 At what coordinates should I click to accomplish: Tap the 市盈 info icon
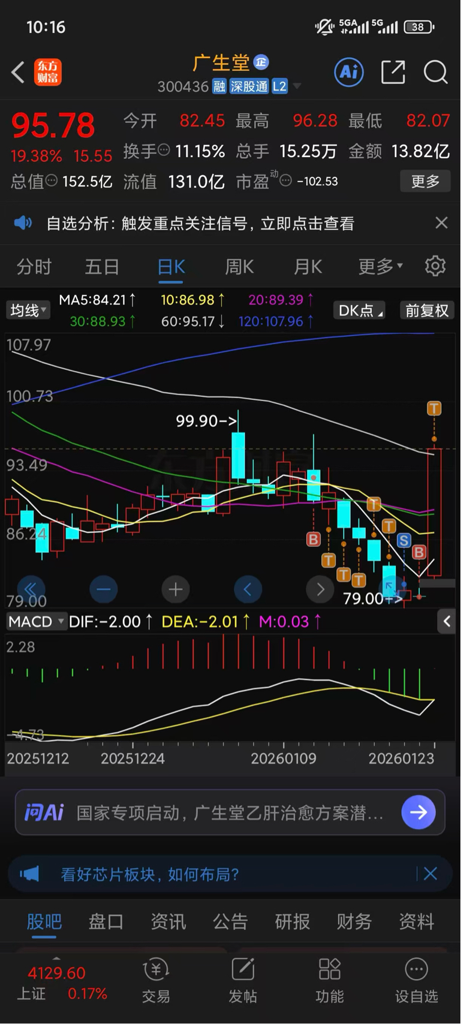click(x=286, y=180)
